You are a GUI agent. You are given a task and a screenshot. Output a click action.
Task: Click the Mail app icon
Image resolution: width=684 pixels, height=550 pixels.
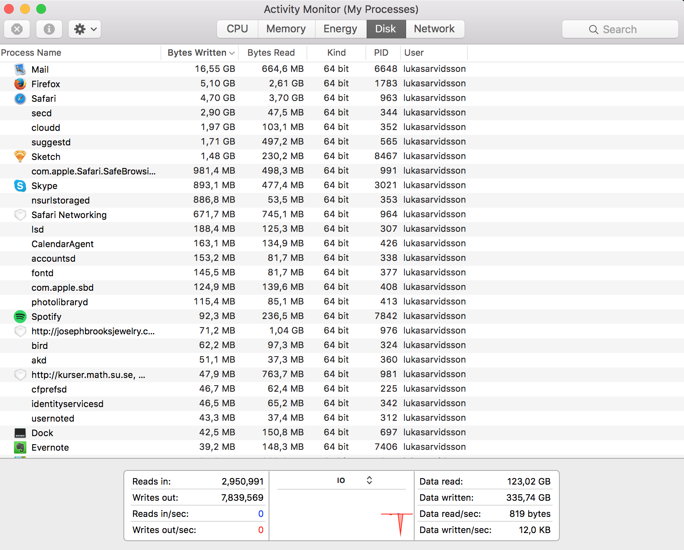pos(20,69)
